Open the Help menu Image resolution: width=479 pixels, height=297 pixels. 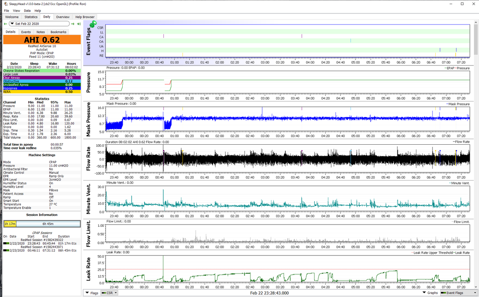37,11
